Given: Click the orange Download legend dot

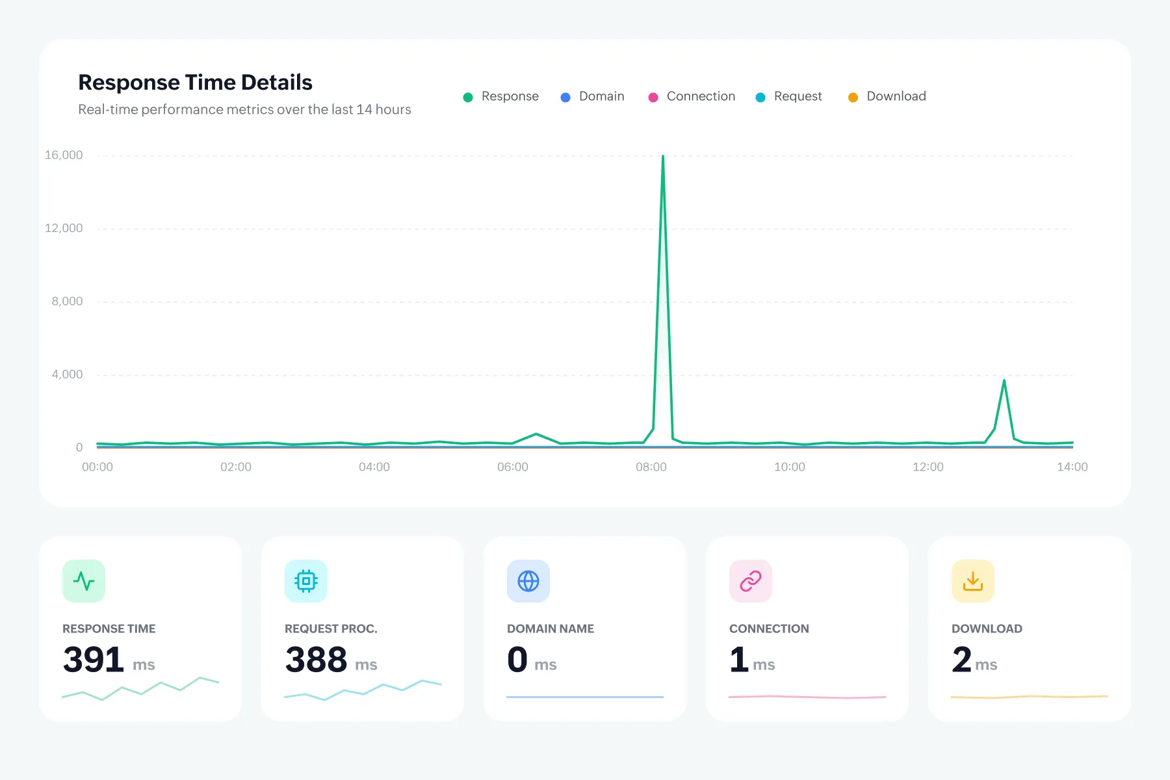Looking at the screenshot, I should pos(853,97).
